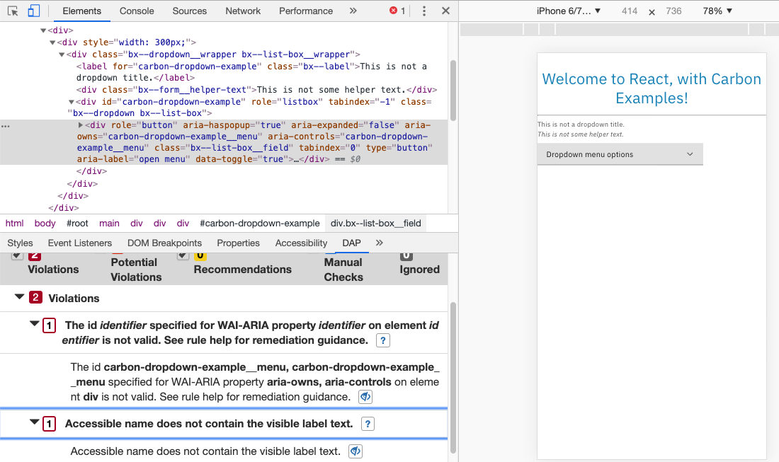Click the rule help icon beside aria-owns violation
Image resolution: width=779 pixels, height=462 pixels.
click(365, 397)
